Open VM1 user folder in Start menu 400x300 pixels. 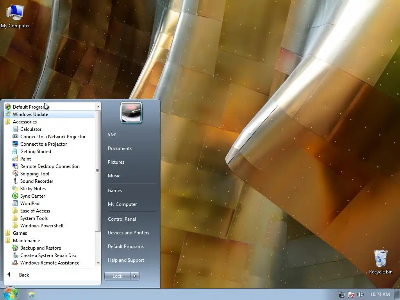pos(112,134)
